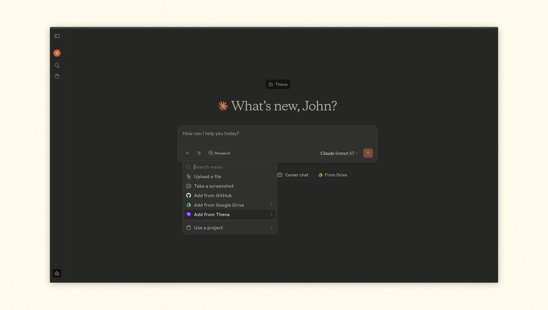Image resolution: width=548 pixels, height=310 pixels.
Task: Open the Thena workspace badge above the greeting
Action: pos(278,84)
